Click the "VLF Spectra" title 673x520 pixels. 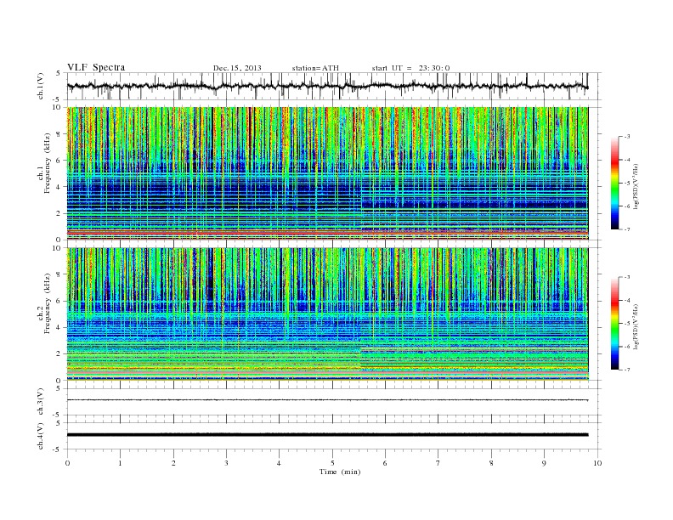(96, 67)
